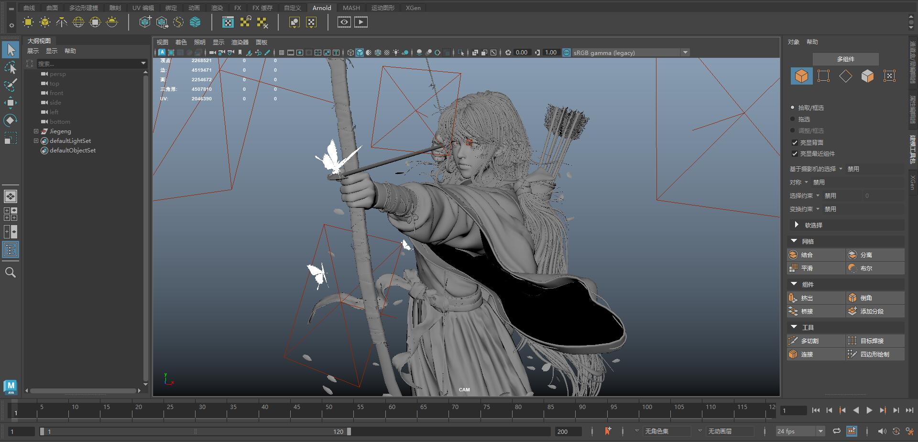Open the sRGB gamma color space dropdown
Image resolution: width=918 pixels, height=442 pixels.
point(685,53)
